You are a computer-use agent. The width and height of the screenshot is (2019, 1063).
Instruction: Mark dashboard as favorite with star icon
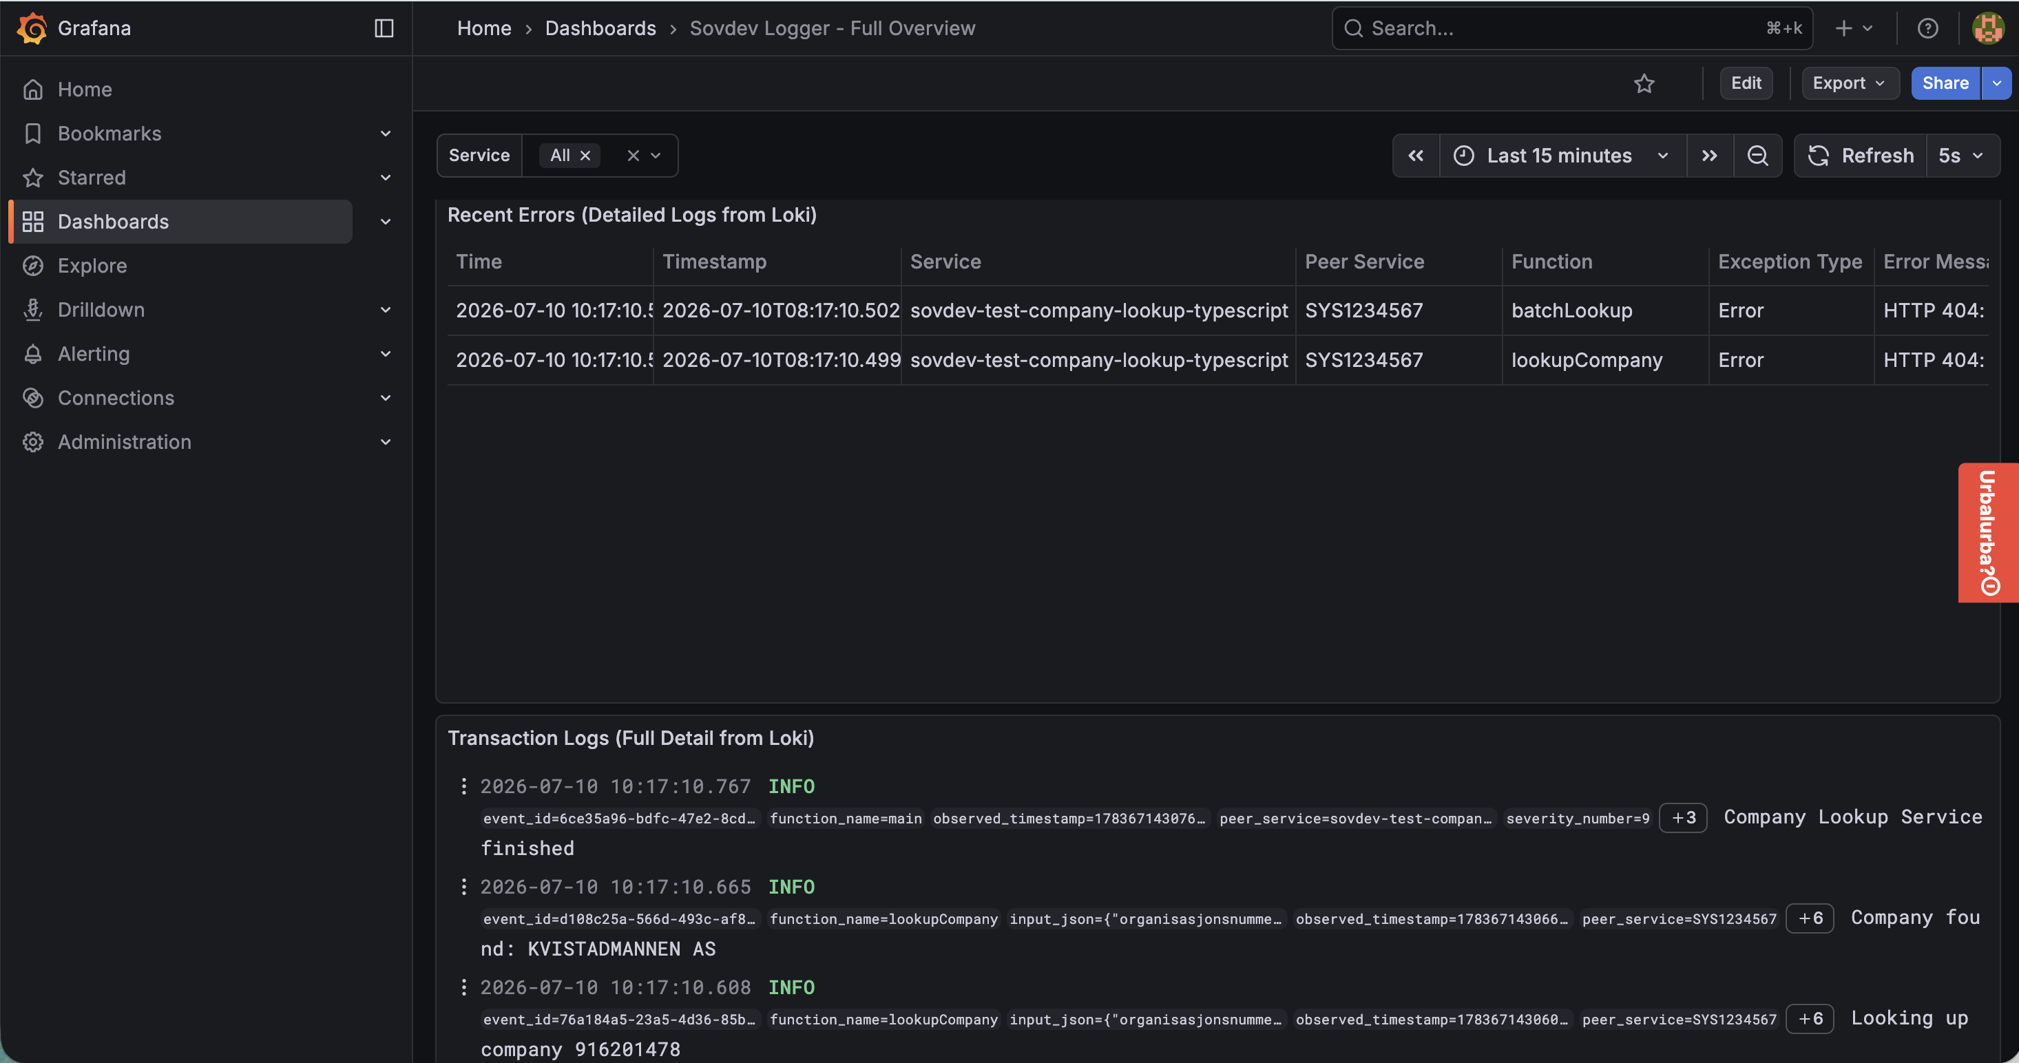pos(1644,83)
